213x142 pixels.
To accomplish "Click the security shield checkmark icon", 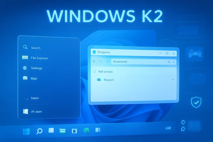I will pyautogui.click(x=196, y=102).
